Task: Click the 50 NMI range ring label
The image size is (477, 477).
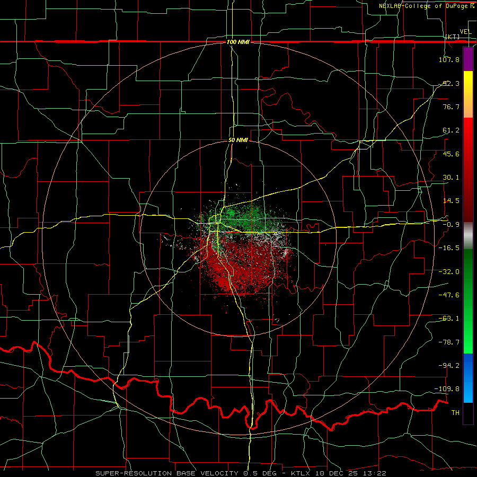Action: tap(238, 140)
